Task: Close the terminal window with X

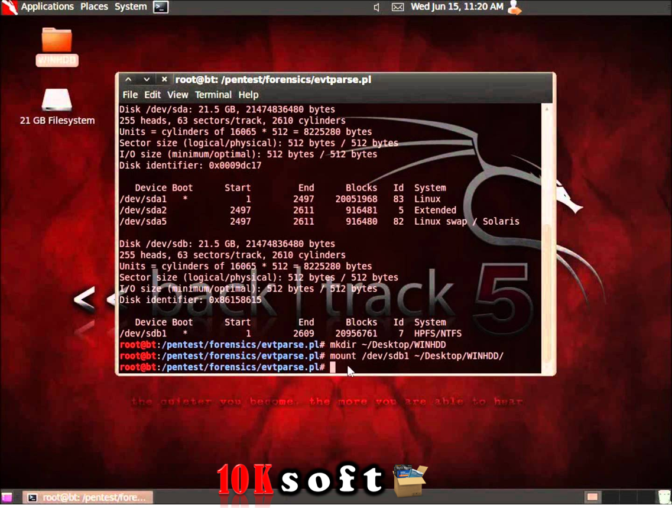Action: pyautogui.click(x=164, y=79)
